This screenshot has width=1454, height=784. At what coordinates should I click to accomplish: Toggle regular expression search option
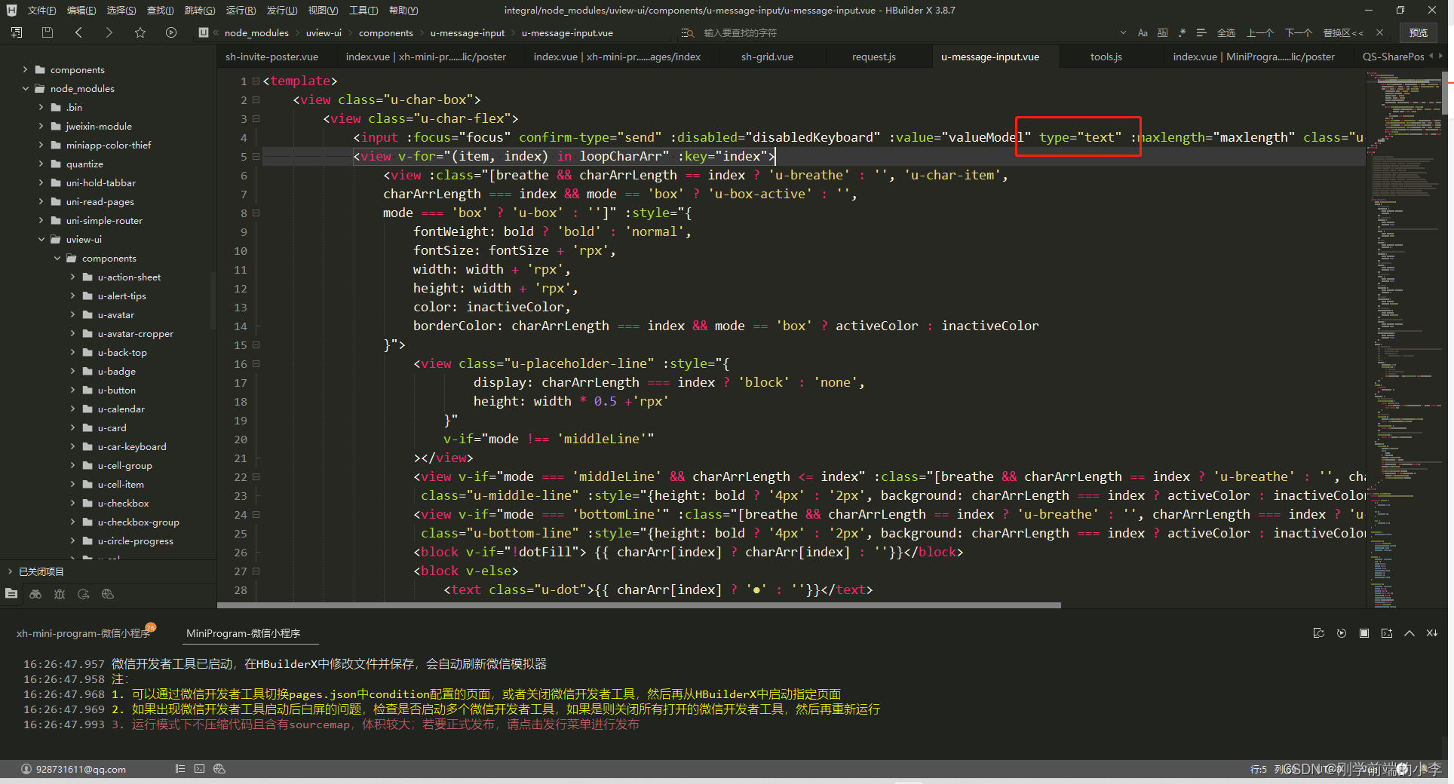coord(1182,32)
